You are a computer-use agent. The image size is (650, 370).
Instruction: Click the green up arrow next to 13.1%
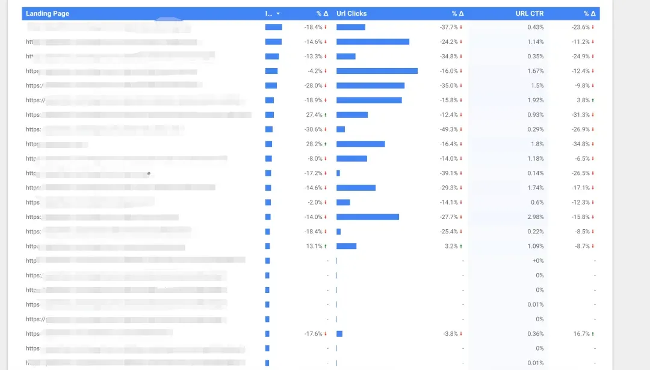click(x=326, y=246)
